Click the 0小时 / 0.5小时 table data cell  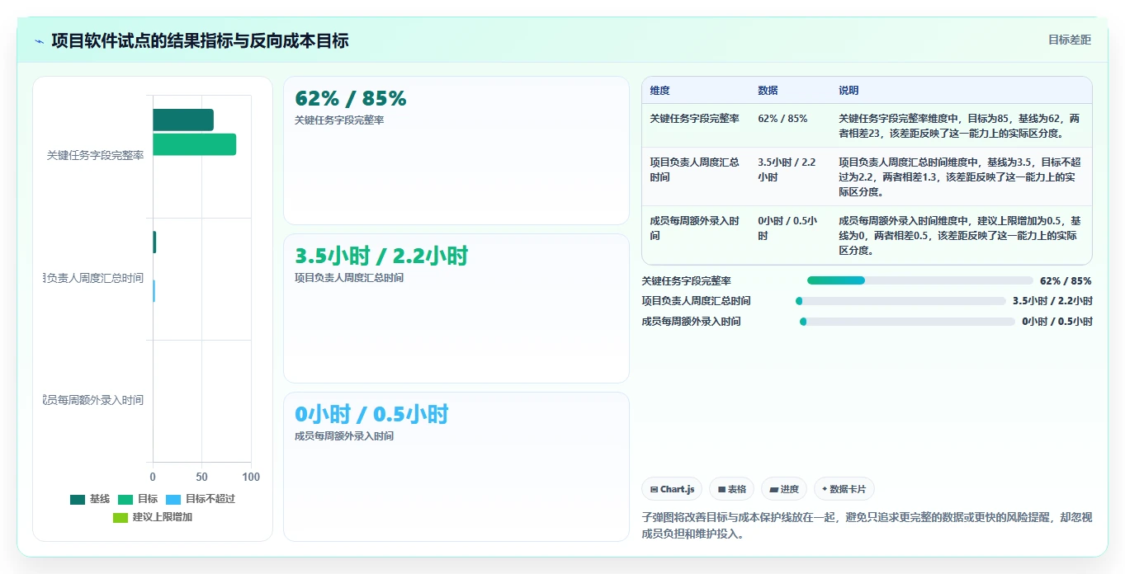coord(787,228)
